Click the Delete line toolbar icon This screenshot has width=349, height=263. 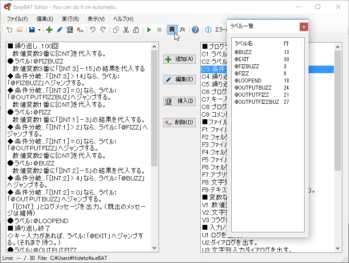point(79,30)
